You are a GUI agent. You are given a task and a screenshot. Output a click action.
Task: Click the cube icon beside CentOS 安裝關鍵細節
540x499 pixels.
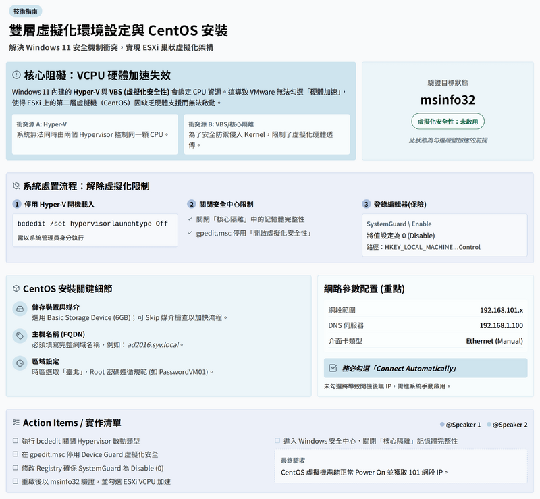tap(16, 288)
